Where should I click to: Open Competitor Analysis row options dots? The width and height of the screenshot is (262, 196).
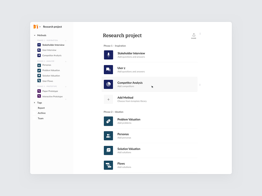click(x=200, y=85)
